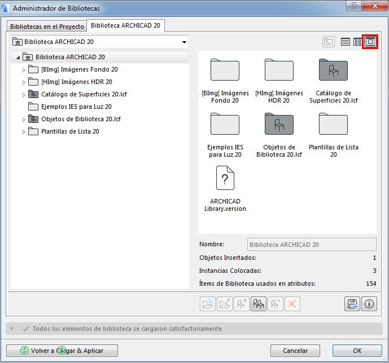The image size is (389, 363).
Task: Go up one folder level
Action: point(329,42)
